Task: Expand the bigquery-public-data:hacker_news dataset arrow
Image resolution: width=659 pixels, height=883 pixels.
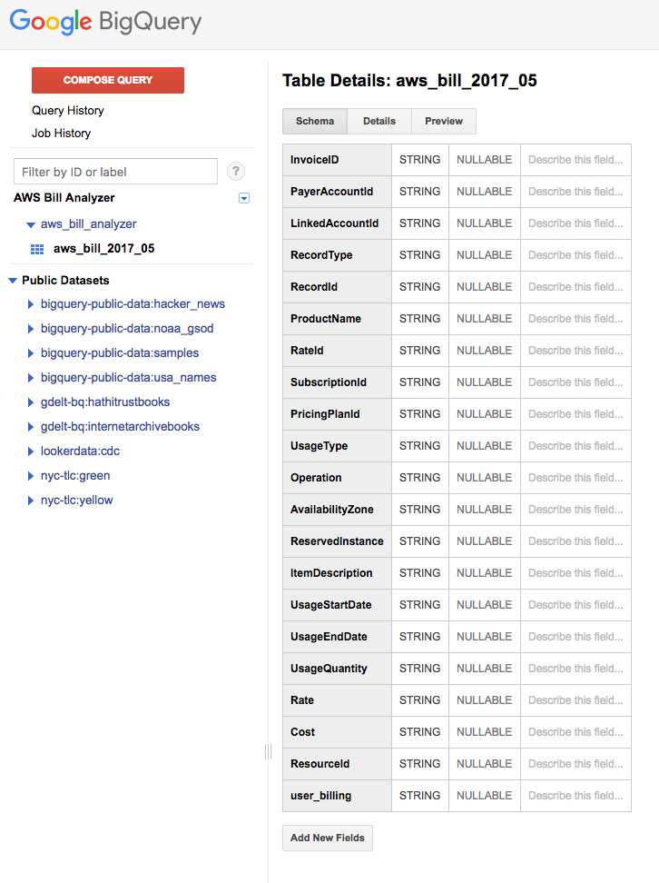Action: click(31, 304)
